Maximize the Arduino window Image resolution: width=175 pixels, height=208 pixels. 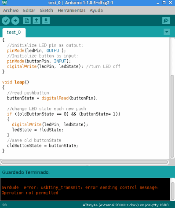click(164, 3)
